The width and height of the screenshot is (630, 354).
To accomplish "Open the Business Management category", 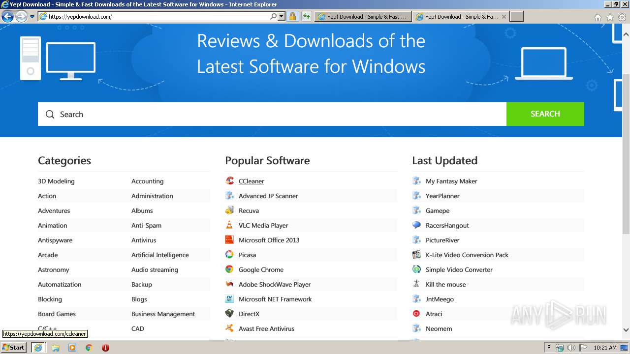I will point(163,314).
